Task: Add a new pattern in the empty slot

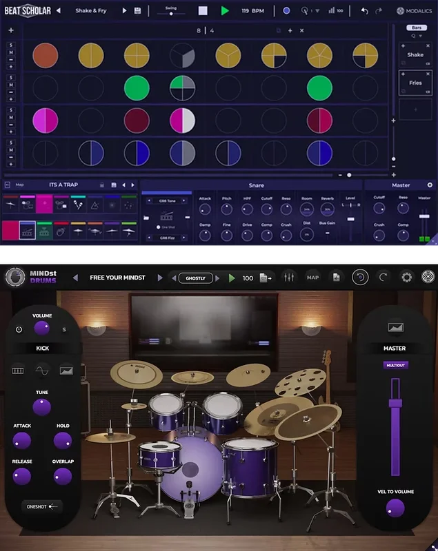Action: tap(415, 110)
